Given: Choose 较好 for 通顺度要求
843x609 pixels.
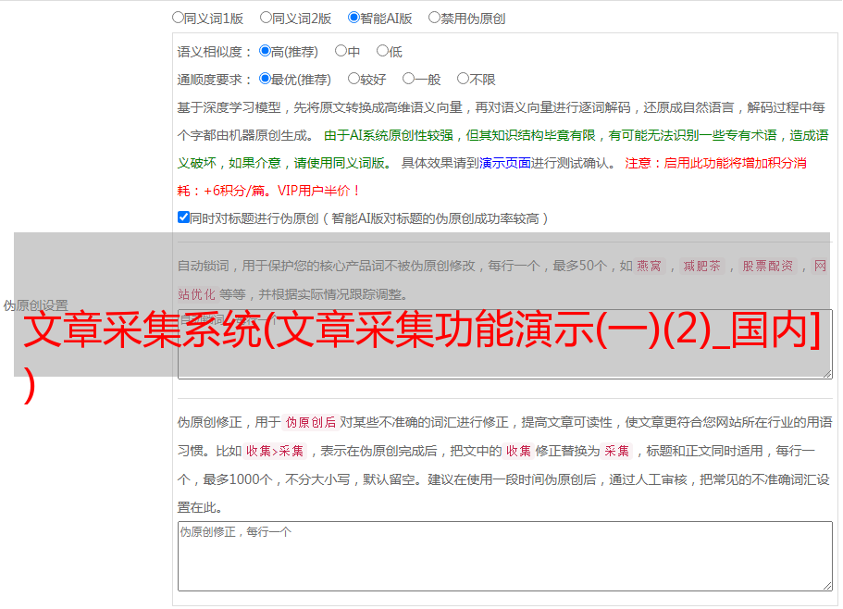Looking at the screenshot, I should pyautogui.click(x=353, y=79).
